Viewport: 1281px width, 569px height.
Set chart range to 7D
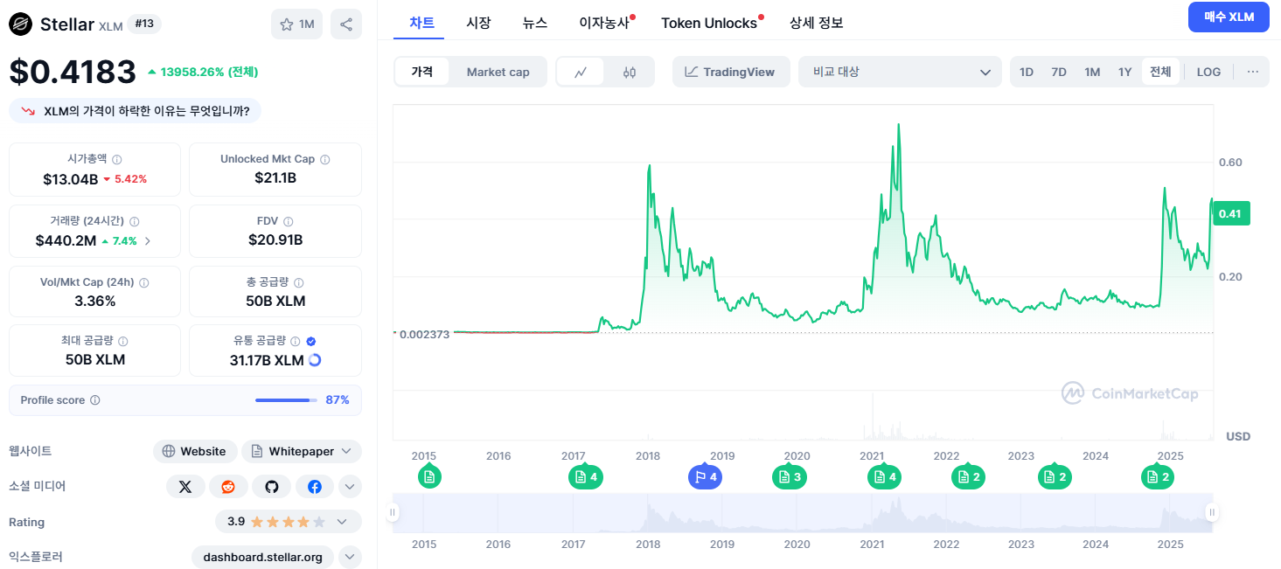pyautogui.click(x=1059, y=72)
